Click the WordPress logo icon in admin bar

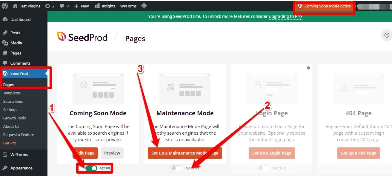tap(5, 6)
